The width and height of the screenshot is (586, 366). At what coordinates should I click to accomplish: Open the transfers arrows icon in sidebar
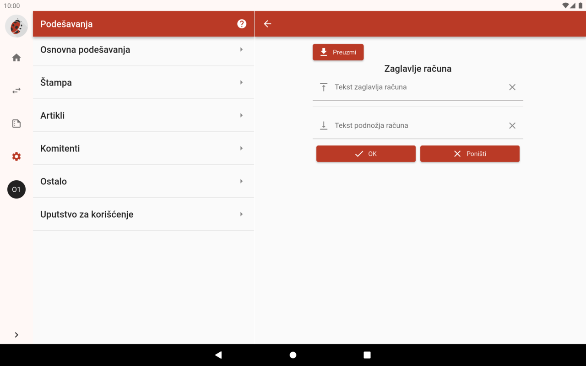16,91
